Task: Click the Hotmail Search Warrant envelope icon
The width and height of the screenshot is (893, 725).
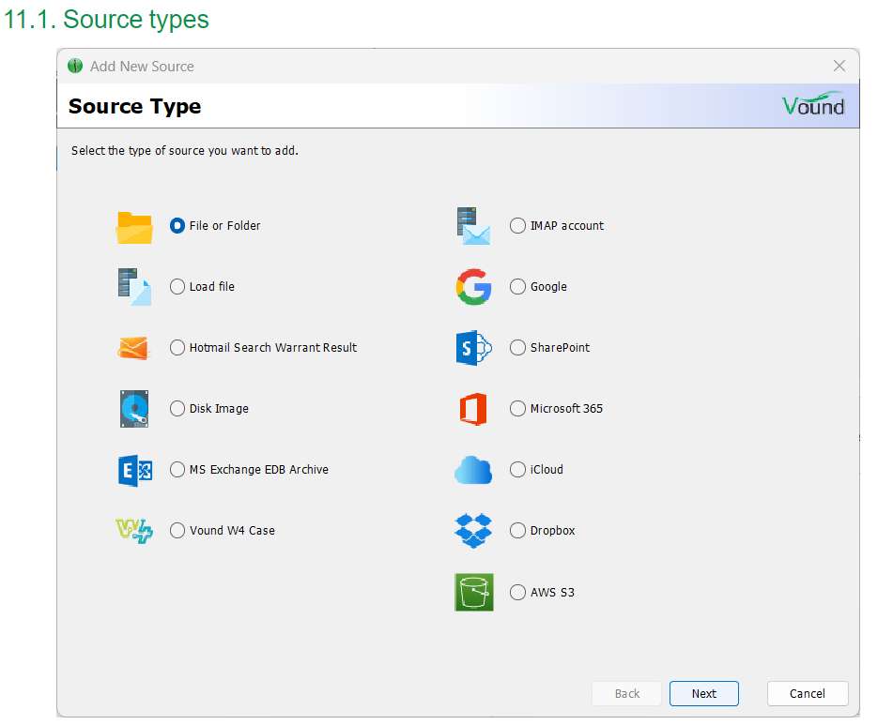Action: [x=133, y=348]
